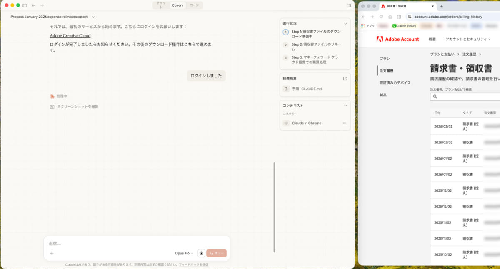The image size is (500, 269).
Task: Click the magnifier icon in the order search field
Action: click(435, 96)
